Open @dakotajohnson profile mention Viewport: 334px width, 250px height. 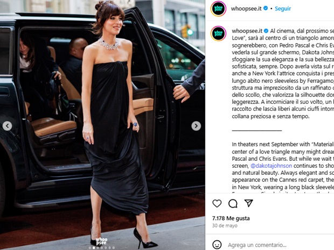[271, 166]
